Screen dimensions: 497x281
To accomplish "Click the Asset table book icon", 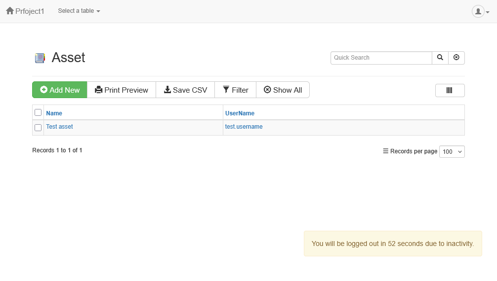I will pos(40,58).
